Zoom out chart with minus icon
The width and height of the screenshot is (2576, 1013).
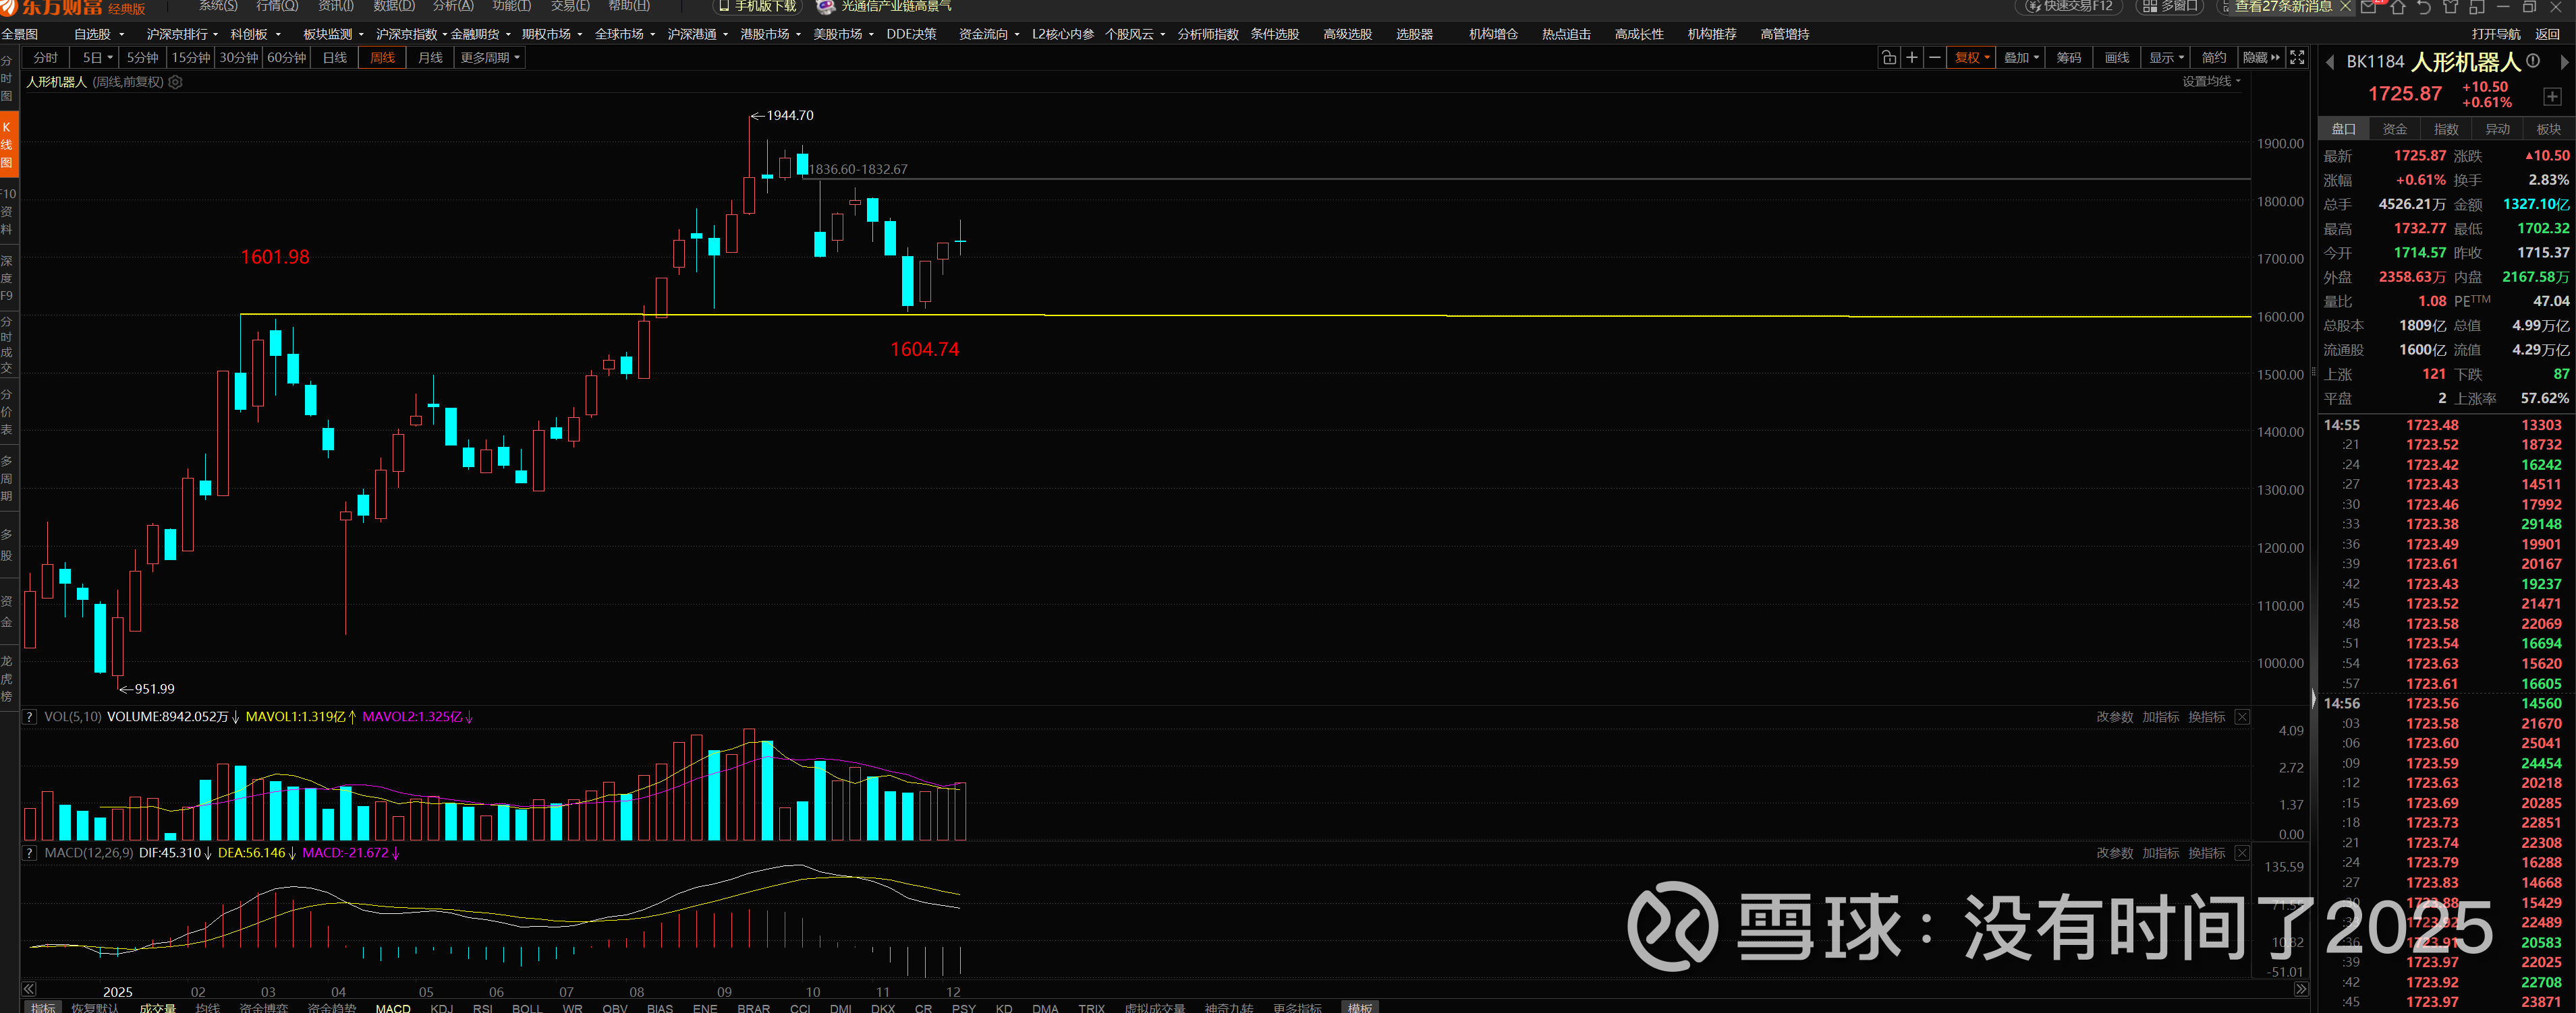point(1935,58)
